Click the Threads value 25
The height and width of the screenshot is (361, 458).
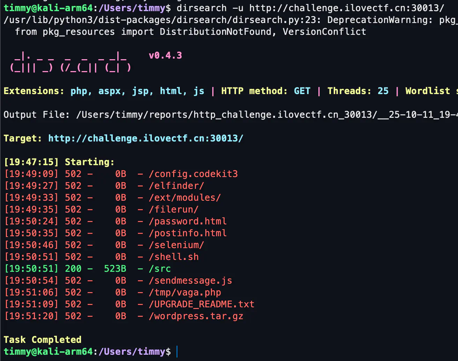[383, 91]
